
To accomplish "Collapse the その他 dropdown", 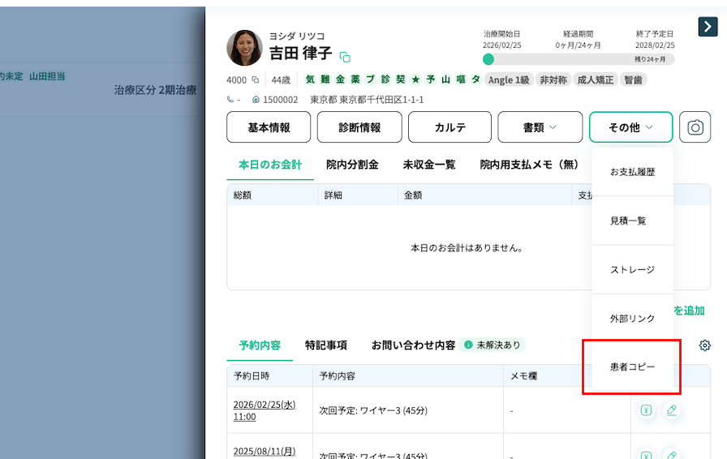I will point(630,127).
